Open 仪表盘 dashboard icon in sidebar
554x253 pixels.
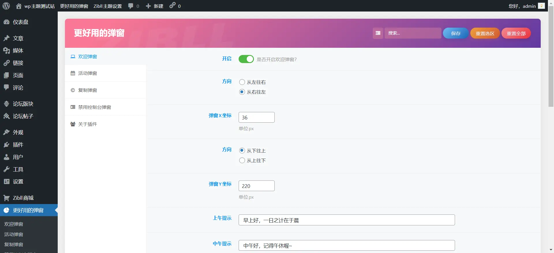click(6, 22)
